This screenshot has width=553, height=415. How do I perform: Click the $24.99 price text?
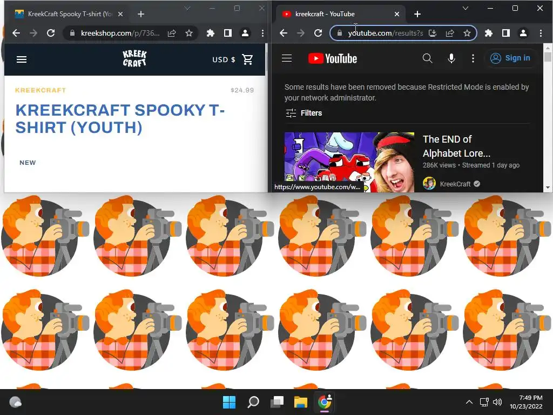point(242,90)
